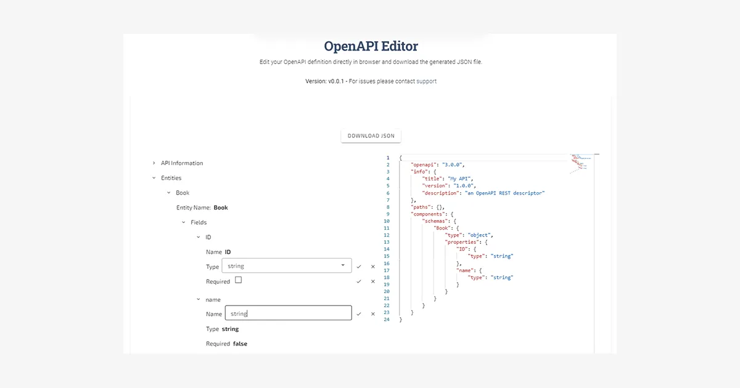Click the OpenAPI Editor heading
This screenshot has height=388, width=740.
371,46
